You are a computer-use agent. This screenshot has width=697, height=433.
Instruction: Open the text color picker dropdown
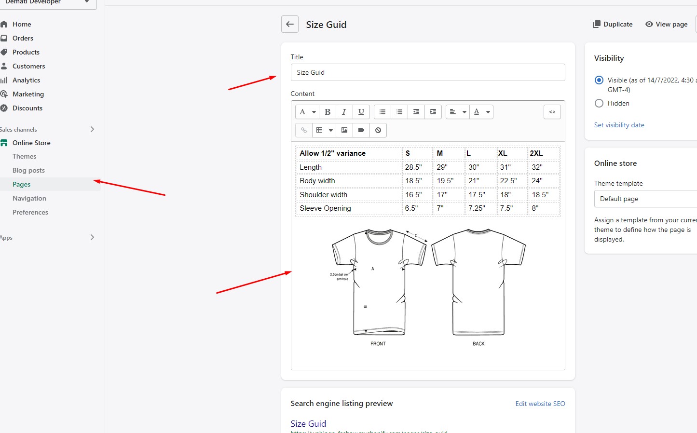(481, 112)
